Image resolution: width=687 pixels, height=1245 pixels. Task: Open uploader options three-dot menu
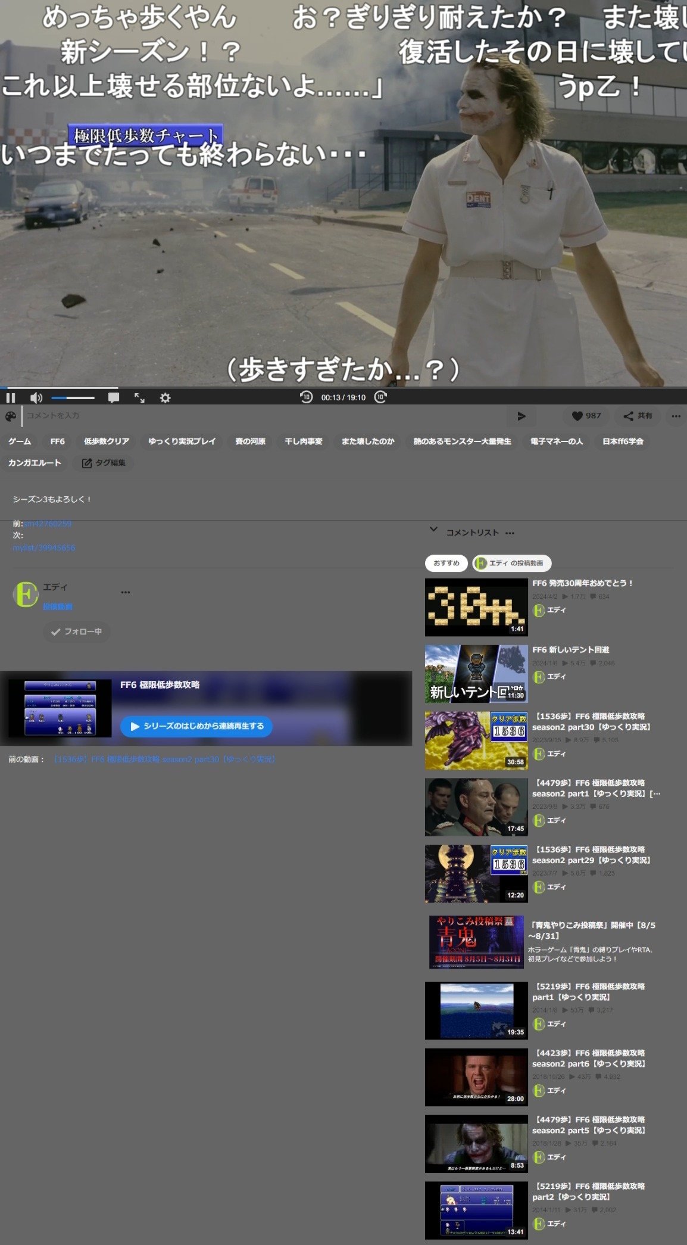coord(126,592)
